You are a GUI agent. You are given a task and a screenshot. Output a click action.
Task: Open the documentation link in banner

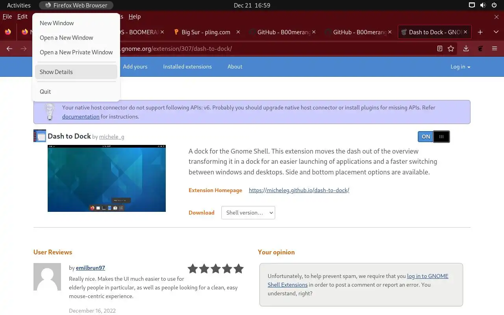(81, 117)
